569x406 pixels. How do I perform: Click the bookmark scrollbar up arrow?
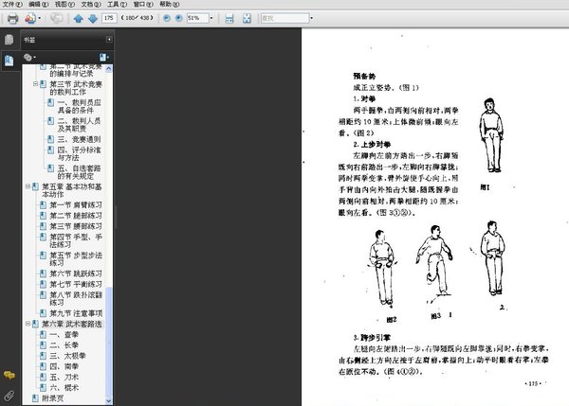click(x=109, y=68)
